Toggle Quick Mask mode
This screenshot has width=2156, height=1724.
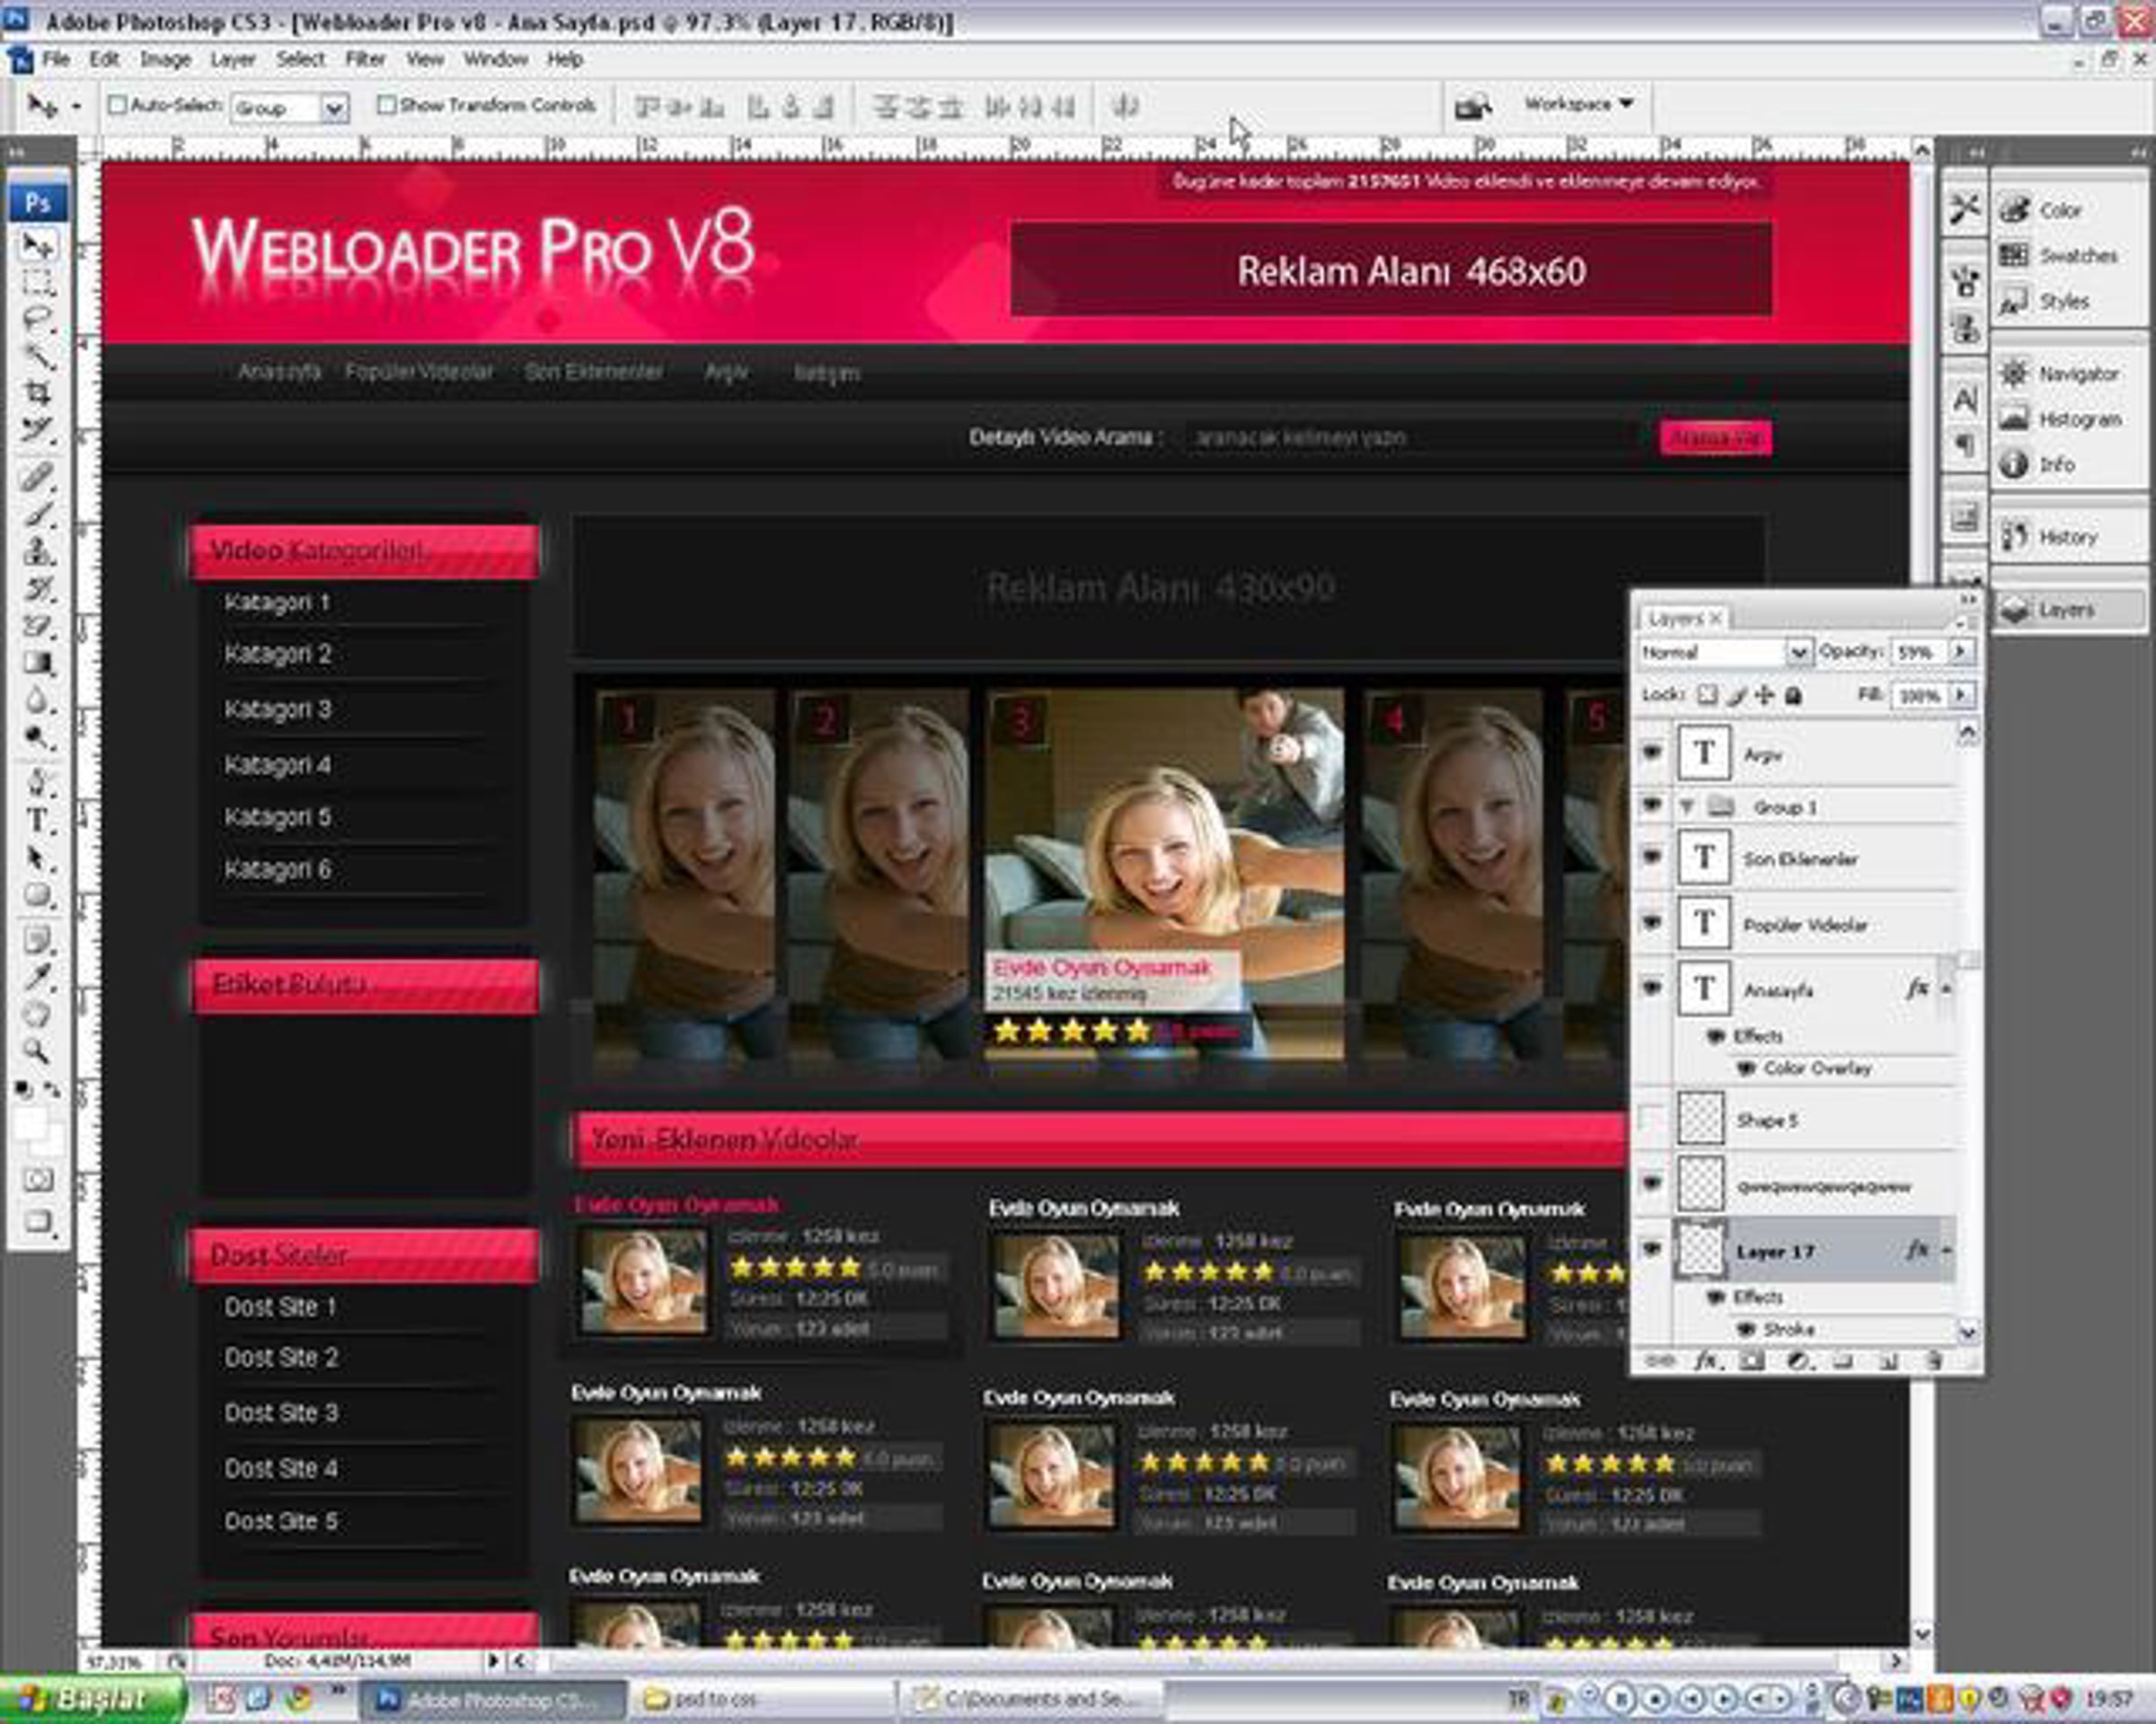38,1181
